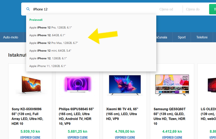The image size is (216, 139).
Task: Open the Xiaomi Mi TV 4S image
Action: coord(125,85)
